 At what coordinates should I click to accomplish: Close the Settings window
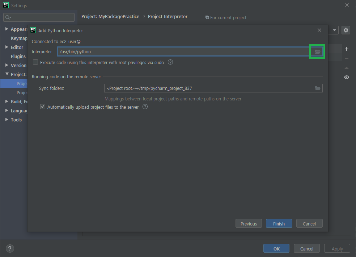tap(347, 5)
